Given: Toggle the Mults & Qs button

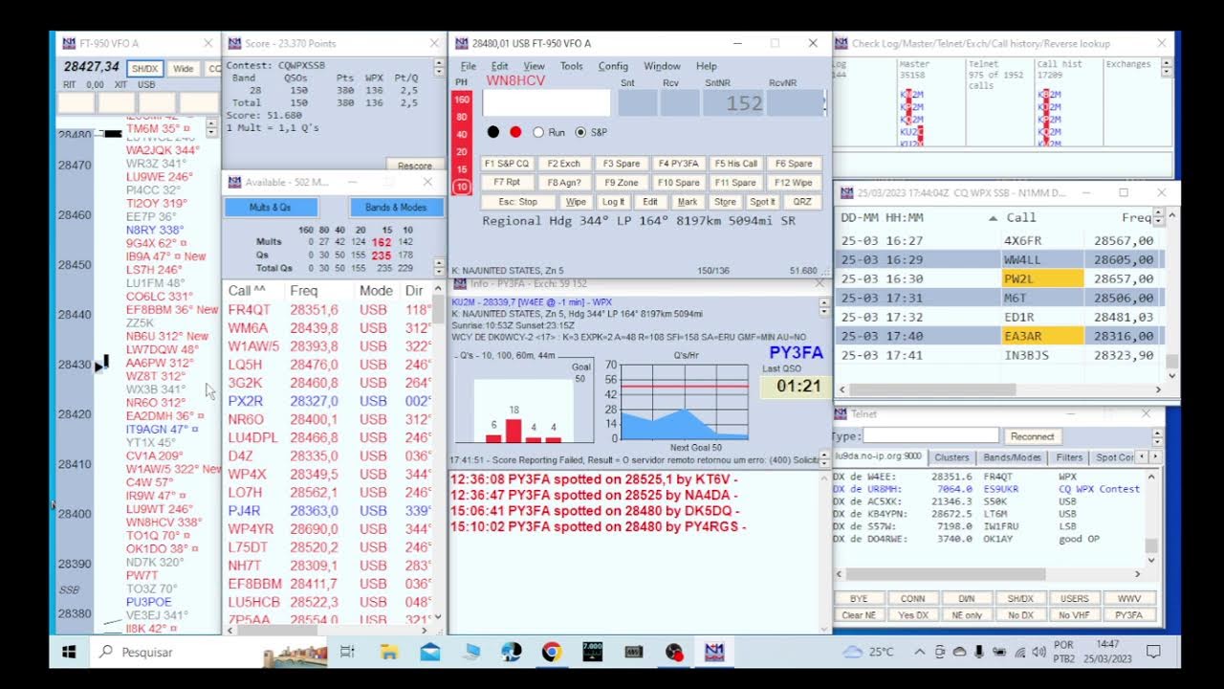Looking at the screenshot, I should [271, 207].
